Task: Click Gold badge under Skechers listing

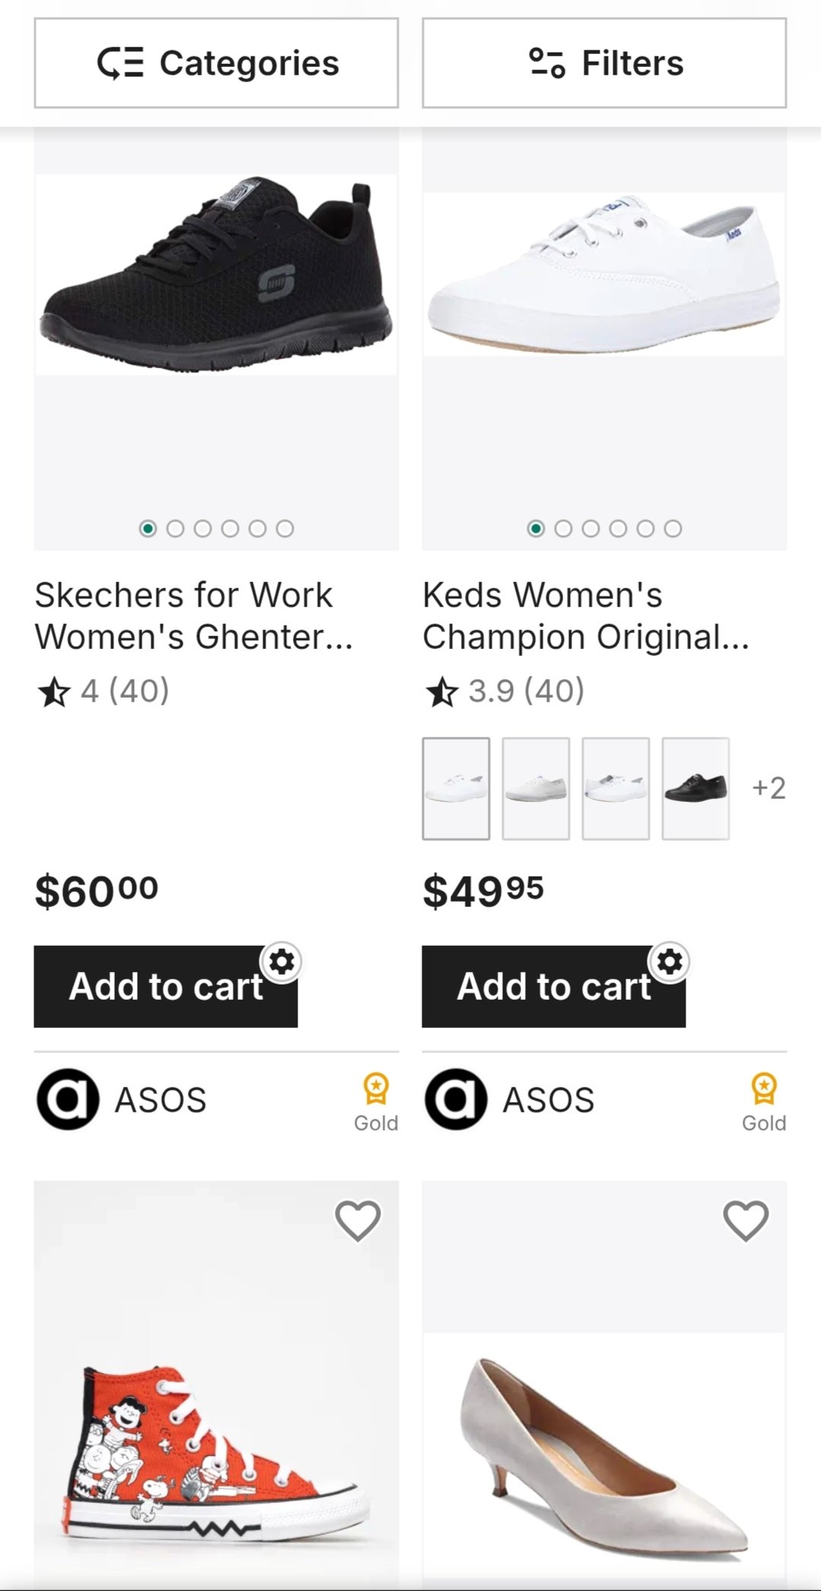Action: click(x=376, y=1102)
